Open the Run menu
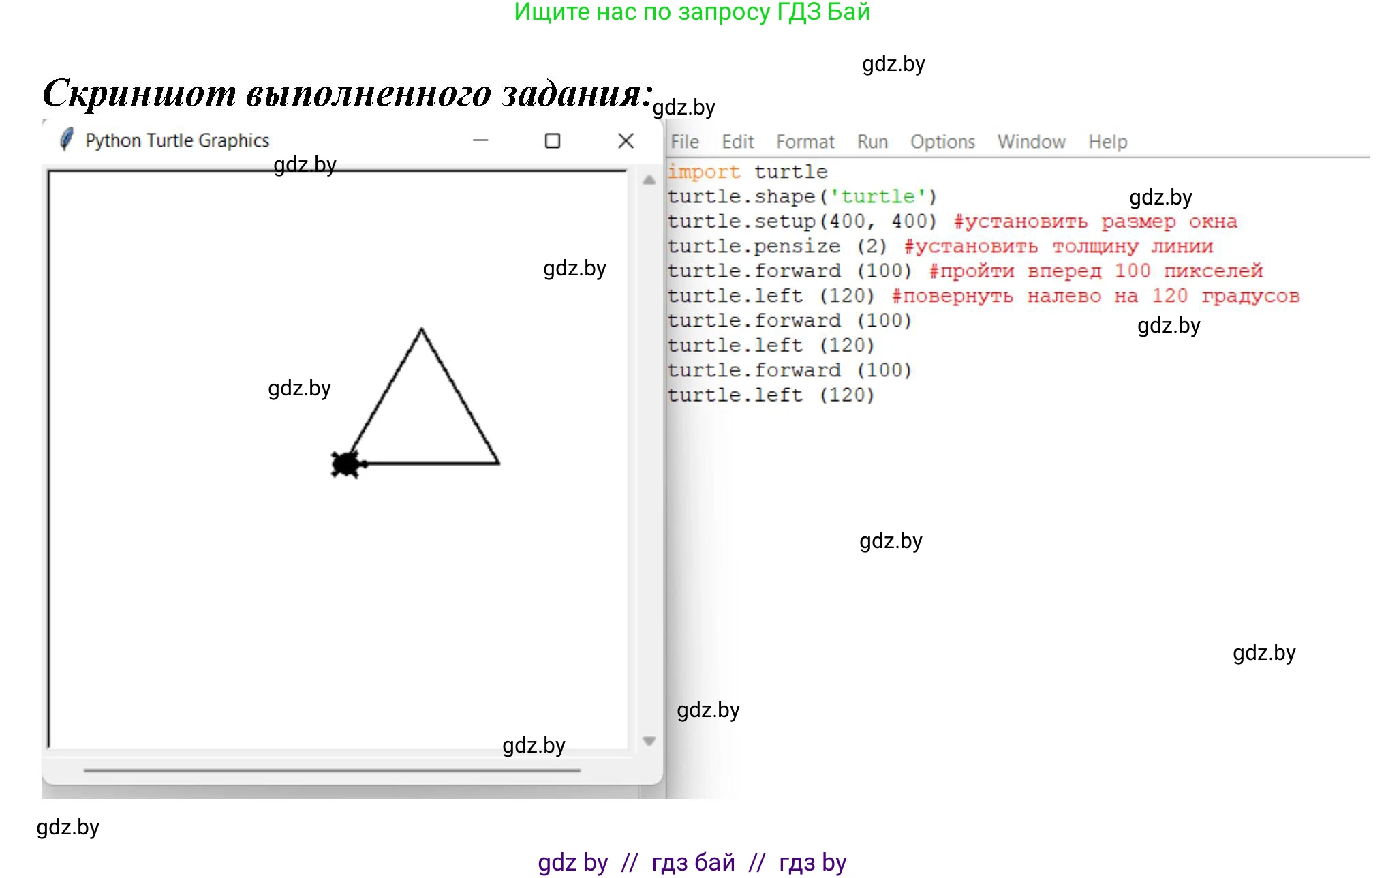This screenshot has width=1386, height=878. tap(872, 142)
